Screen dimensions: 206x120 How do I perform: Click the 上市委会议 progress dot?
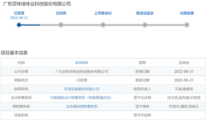(103, 25)
